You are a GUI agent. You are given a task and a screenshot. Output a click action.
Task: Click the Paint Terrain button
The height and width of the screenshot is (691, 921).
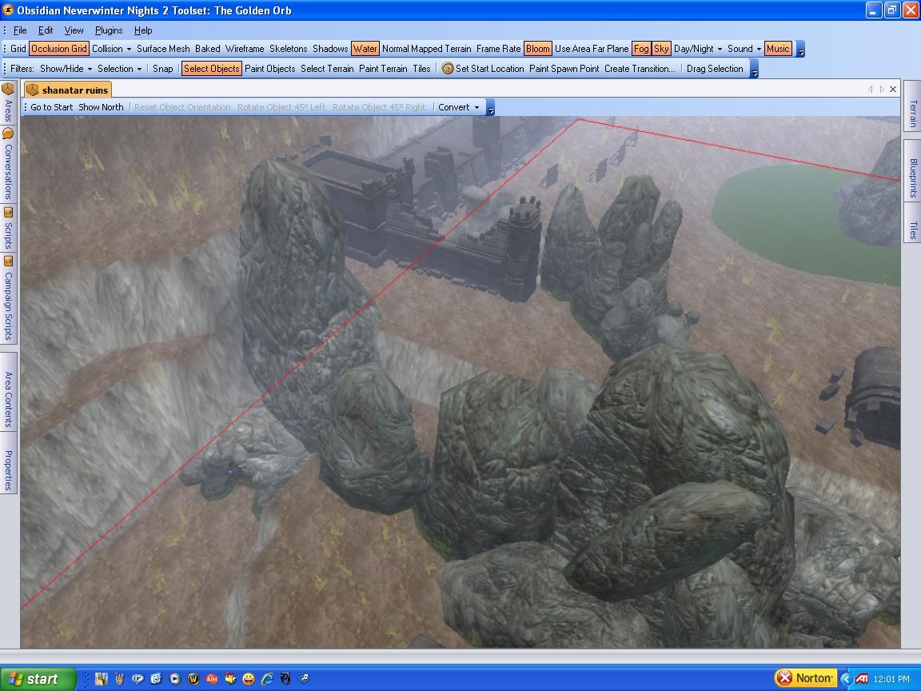click(x=383, y=69)
